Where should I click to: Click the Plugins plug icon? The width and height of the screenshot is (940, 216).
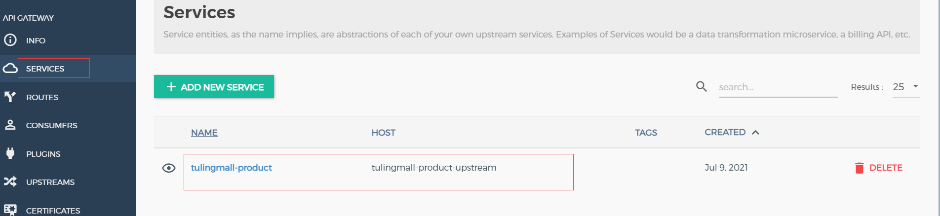point(10,153)
